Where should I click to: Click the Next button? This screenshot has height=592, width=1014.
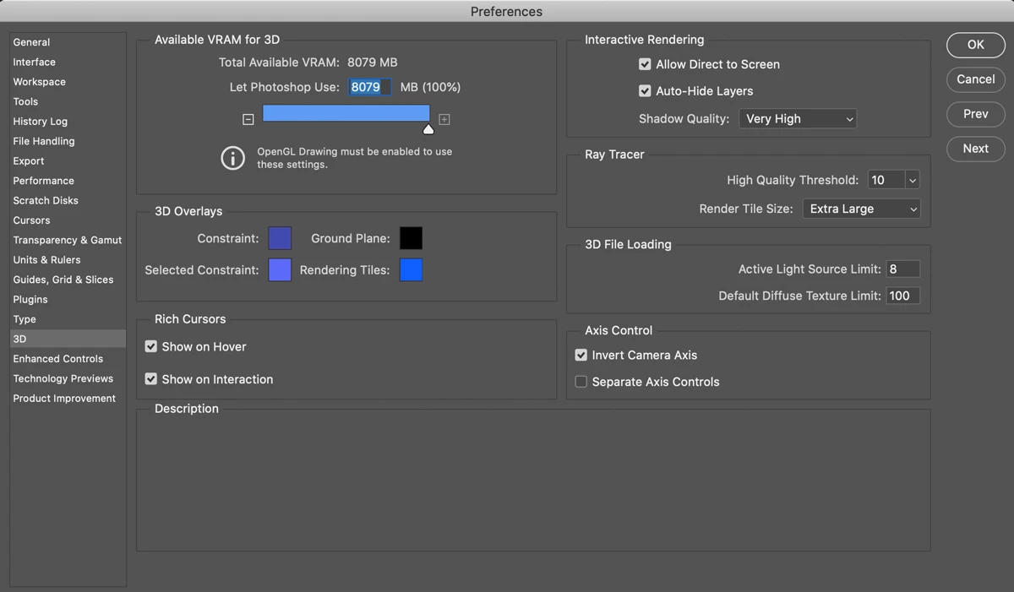[976, 149]
